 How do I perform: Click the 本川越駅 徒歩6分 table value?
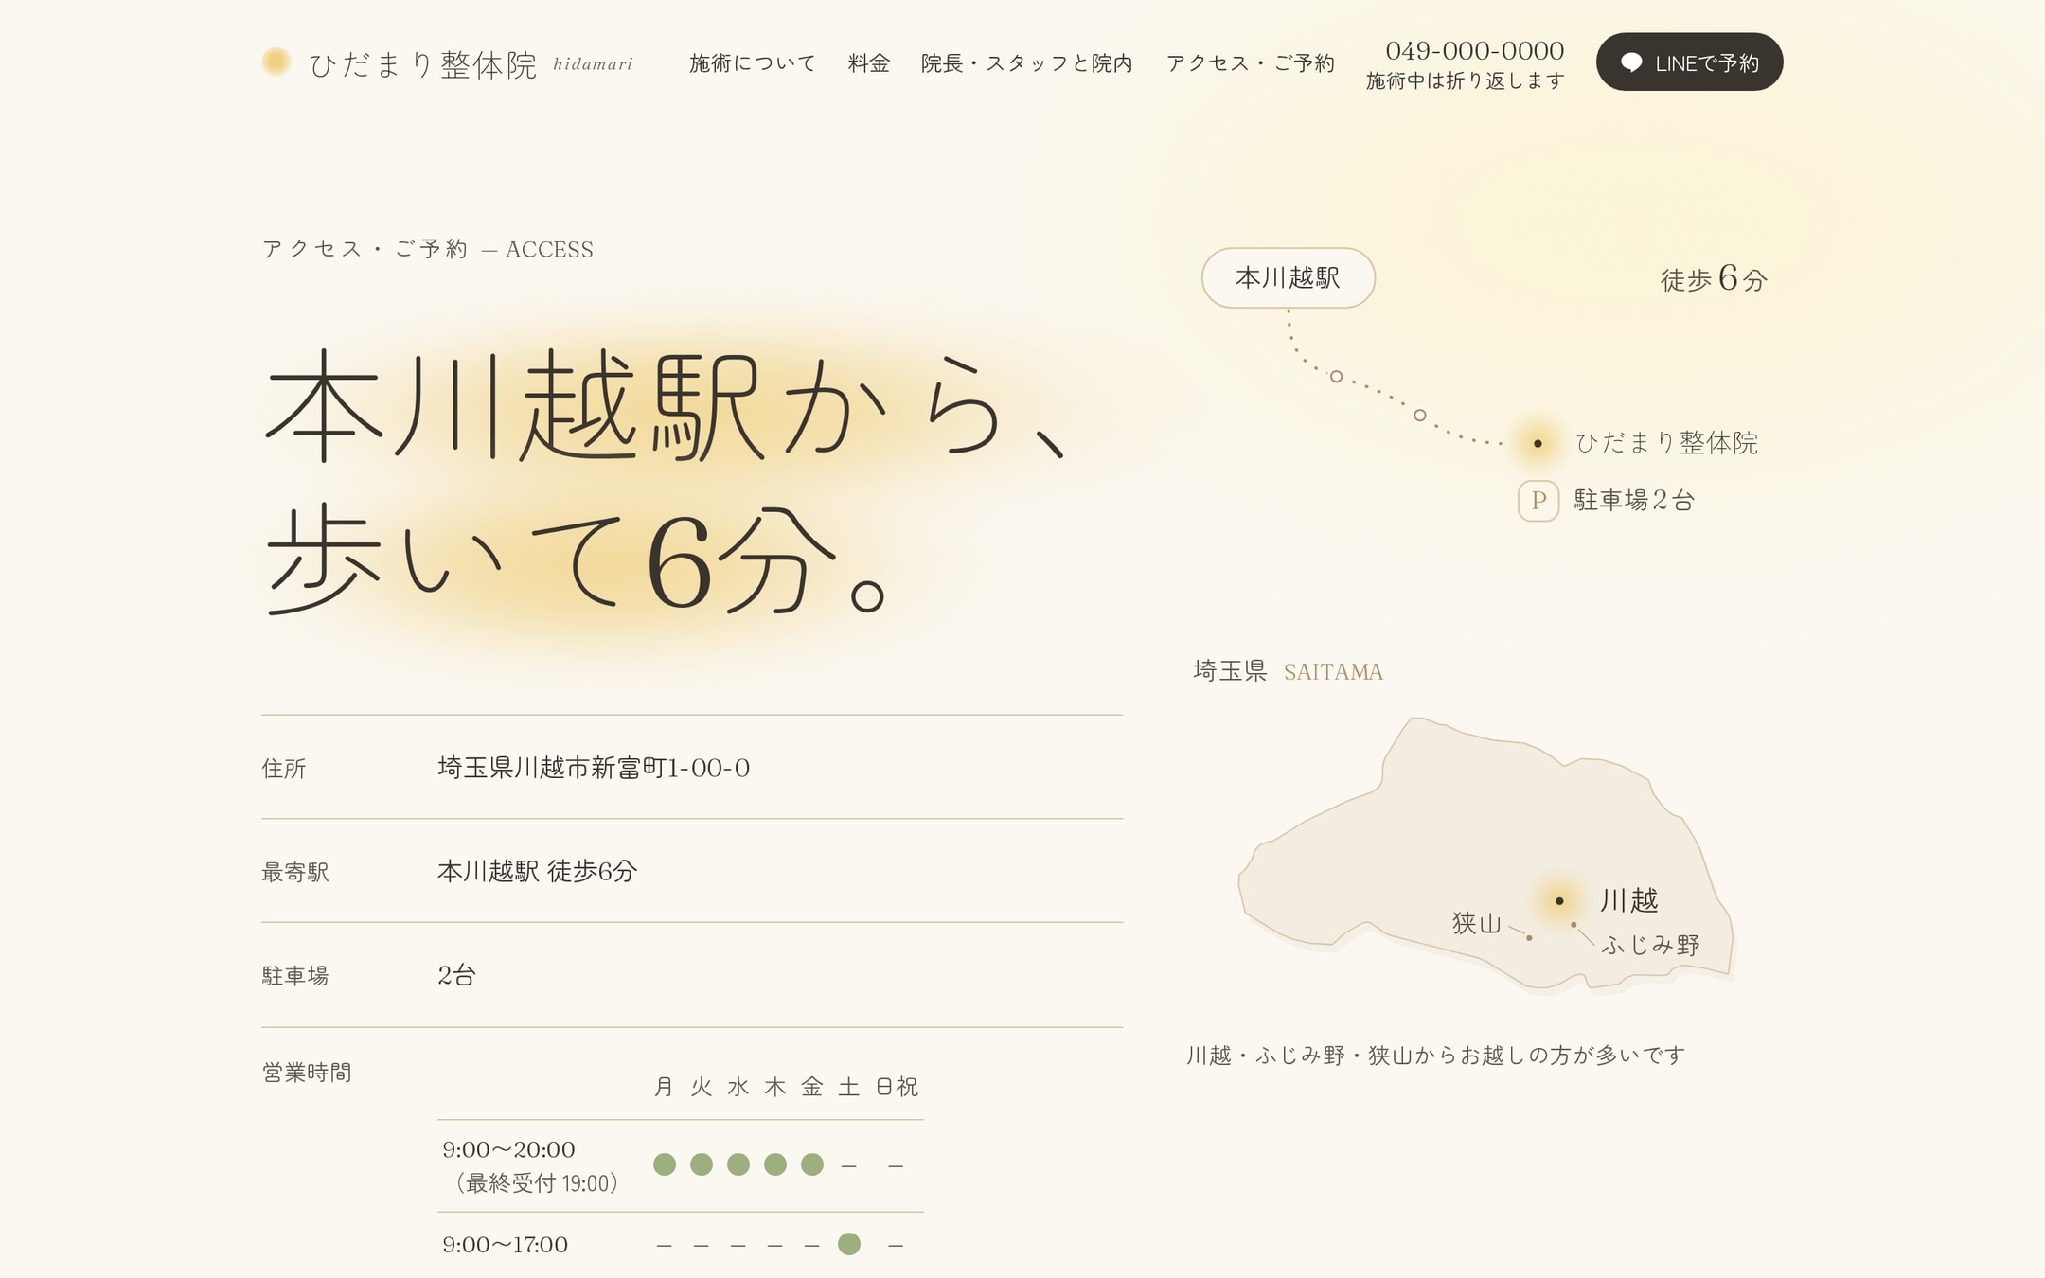tap(537, 871)
